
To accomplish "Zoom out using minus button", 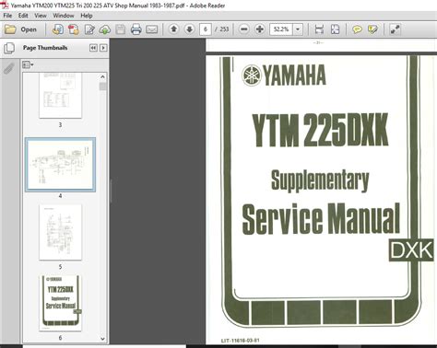I will (x=244, y=29).
